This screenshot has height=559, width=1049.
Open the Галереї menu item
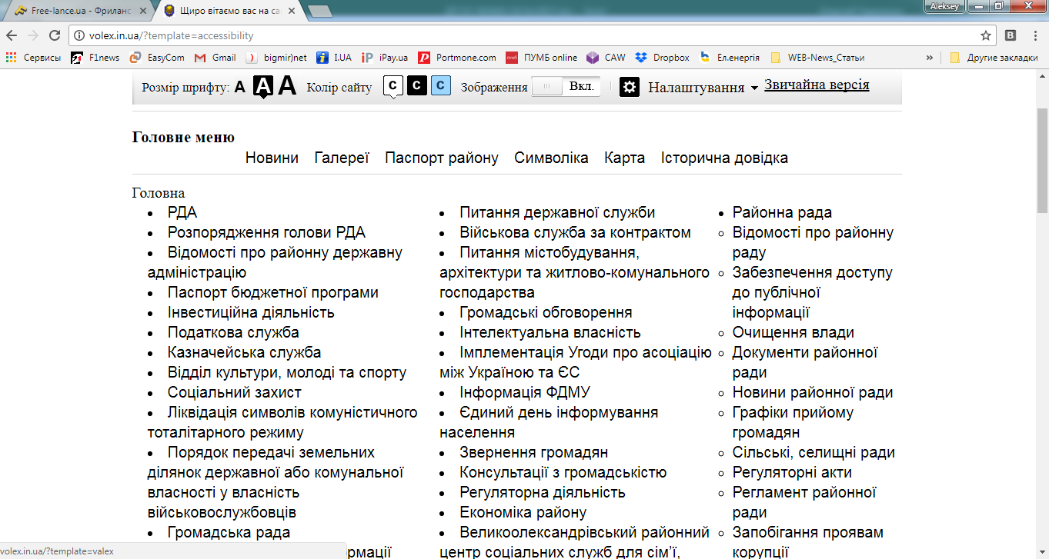click(342, 158)
